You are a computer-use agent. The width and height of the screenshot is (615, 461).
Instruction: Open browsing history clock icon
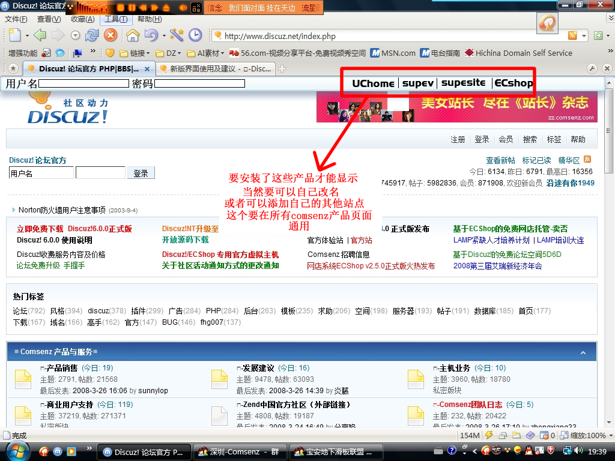(195, 35)
